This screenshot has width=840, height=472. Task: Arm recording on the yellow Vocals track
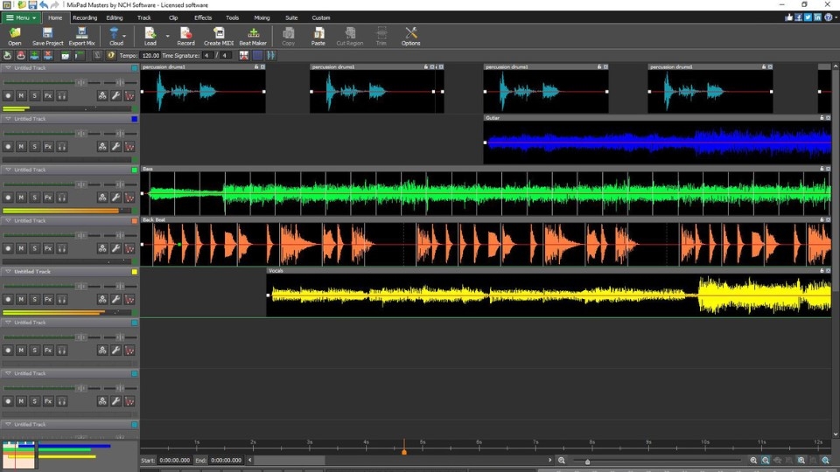tap(8, 300)
